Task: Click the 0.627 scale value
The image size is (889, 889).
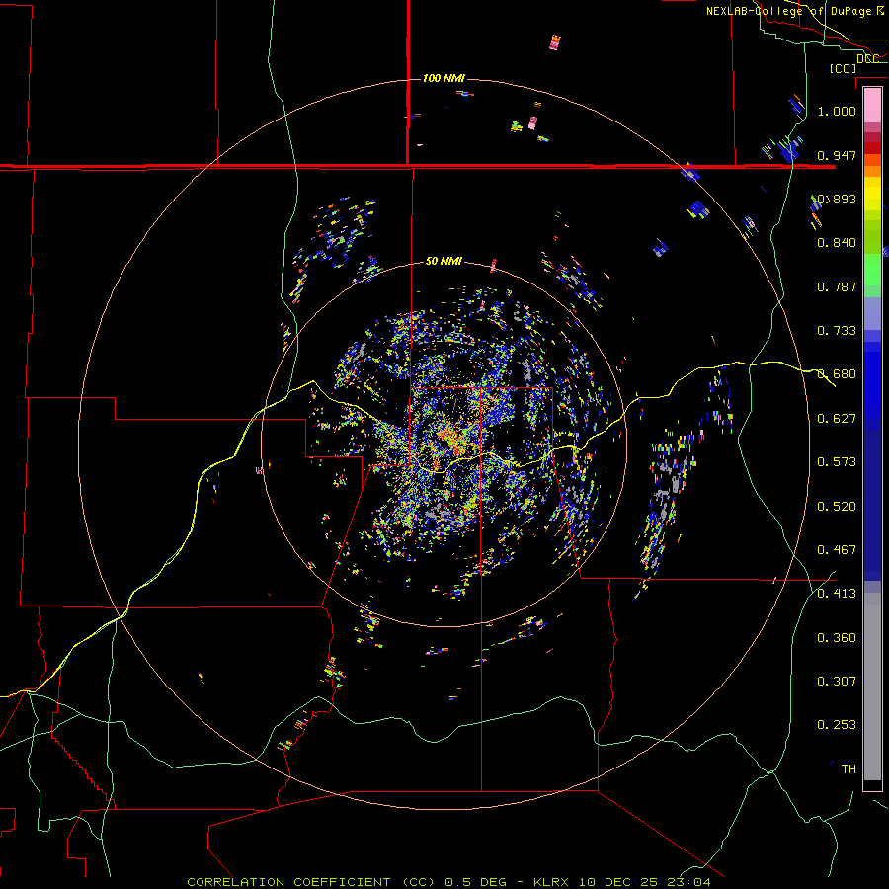Action: pyautogui.click(x=837, y=419)
